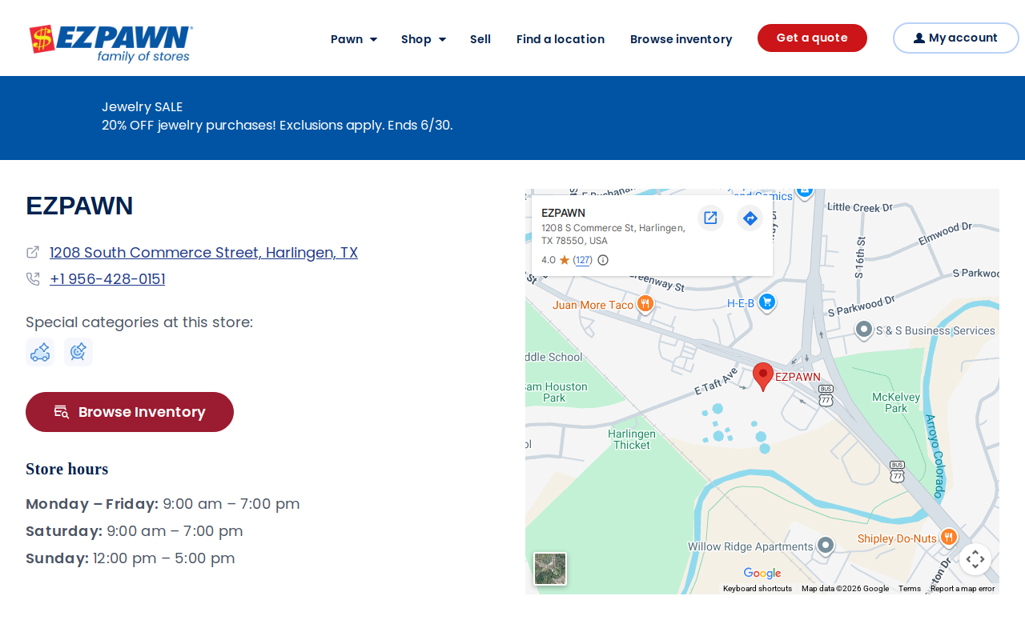This screenshot has height=640, width=1025.
Task: Click the rating info icon
Action: pos(603,260)
